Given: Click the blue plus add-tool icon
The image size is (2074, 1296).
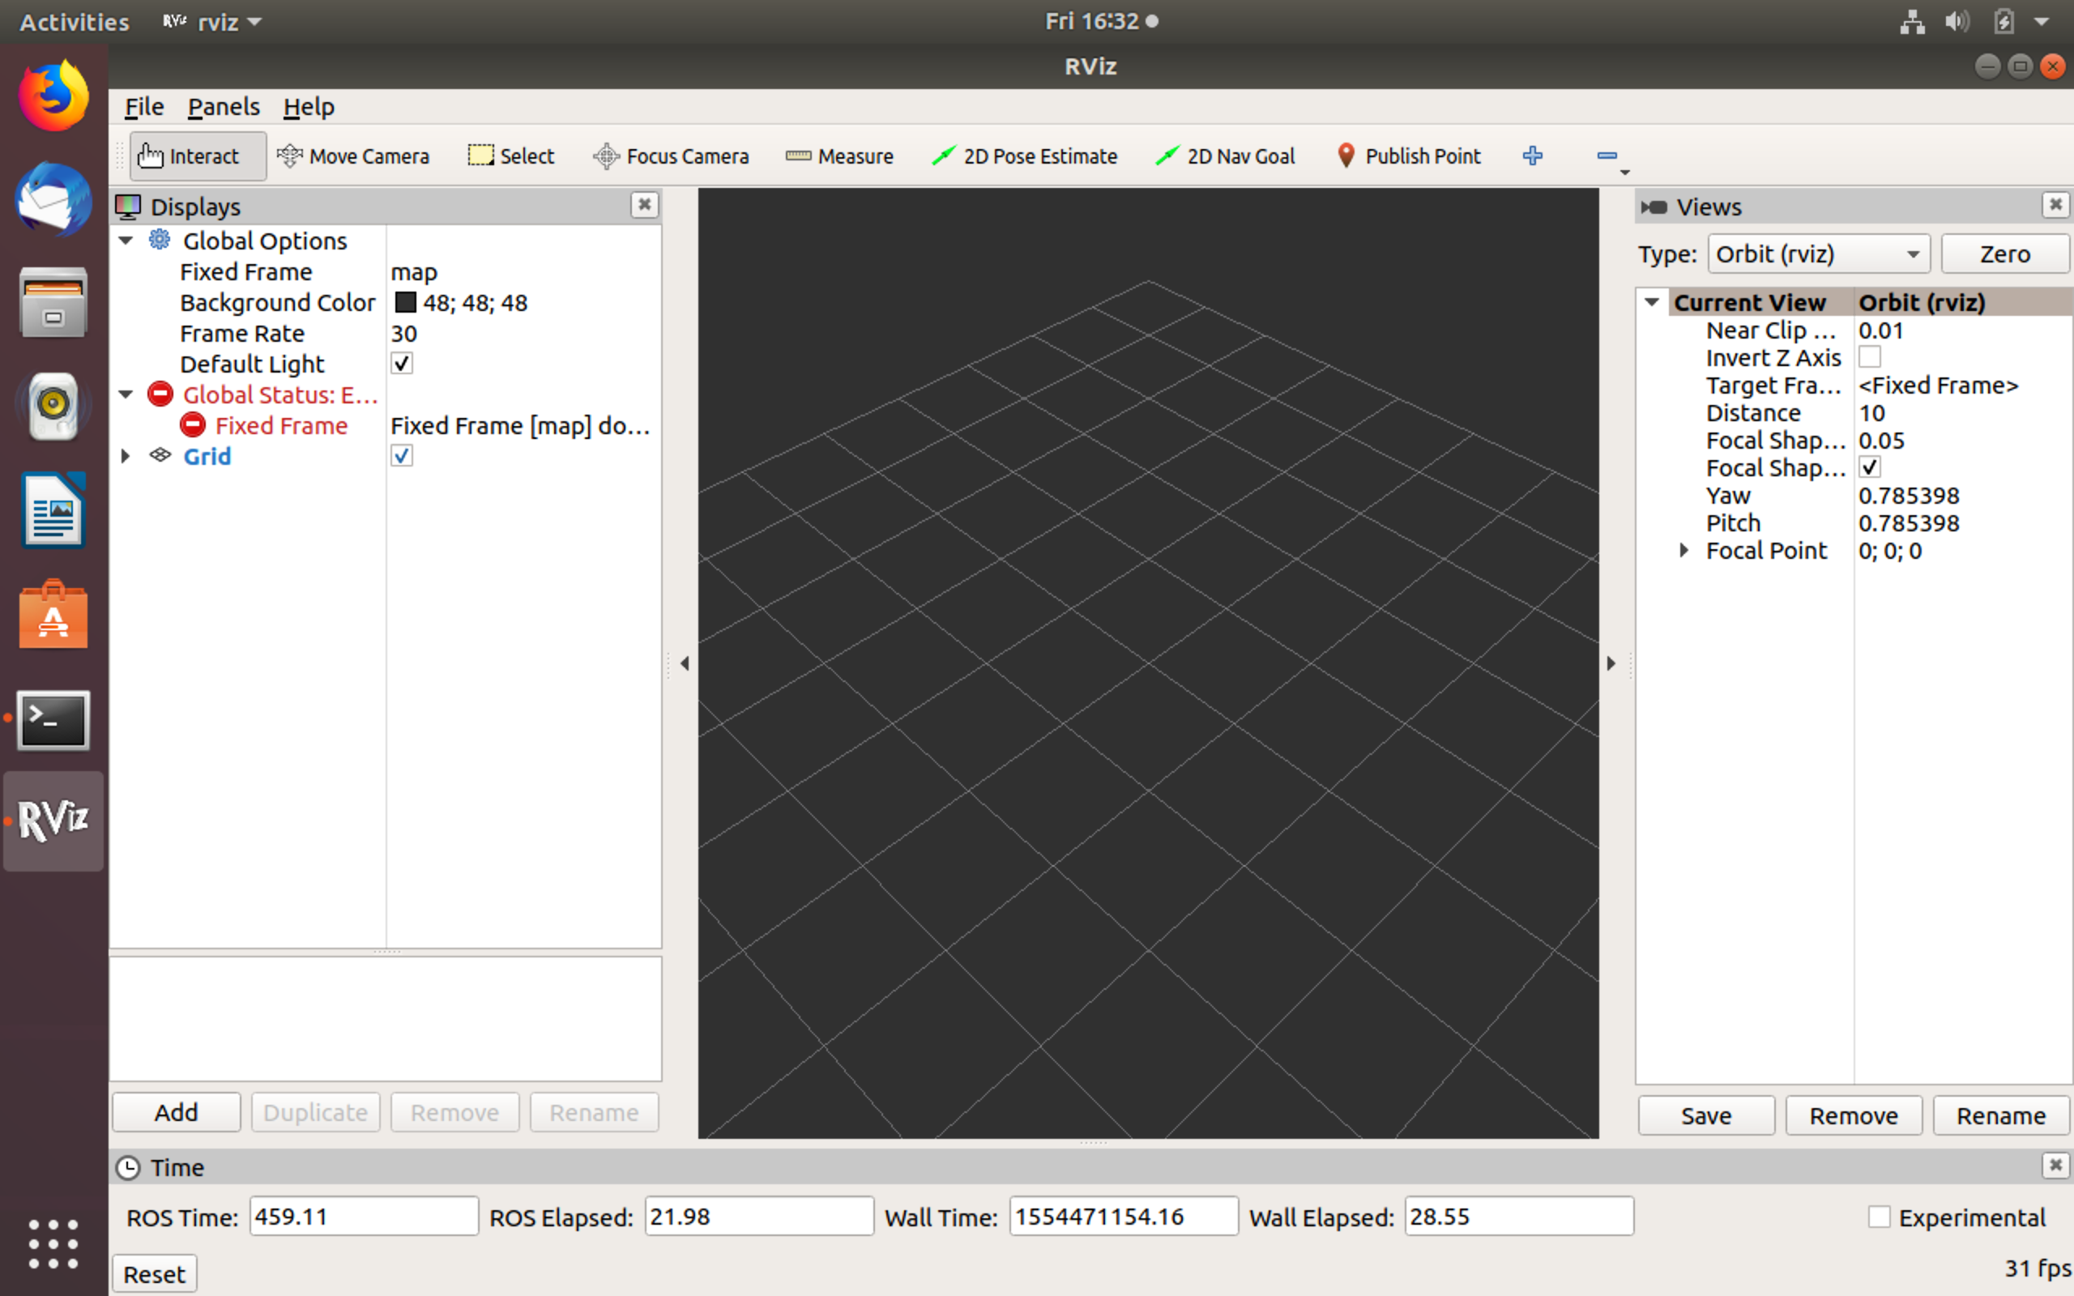Looking at the screenshot, I should point(1532,156).
